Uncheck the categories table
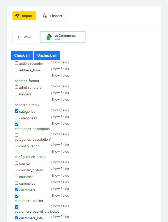Screen dimensions: 168x222 17,111
